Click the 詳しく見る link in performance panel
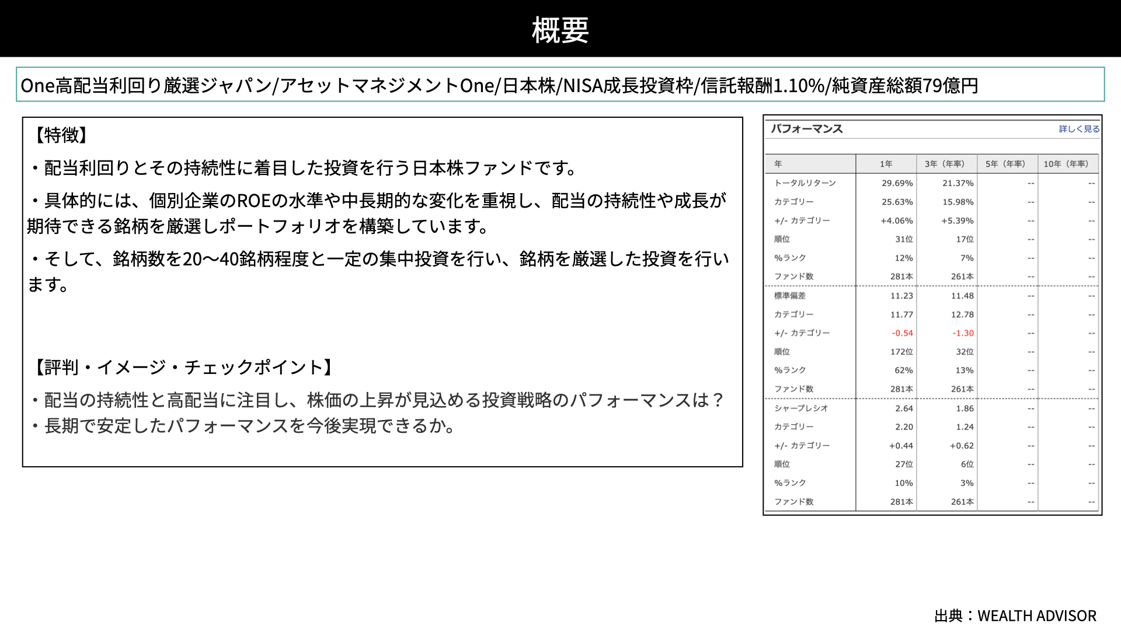 click(x=1079, y=129)
